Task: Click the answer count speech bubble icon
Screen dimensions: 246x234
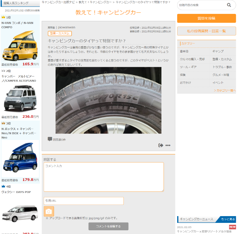Action: pos(50,139)
